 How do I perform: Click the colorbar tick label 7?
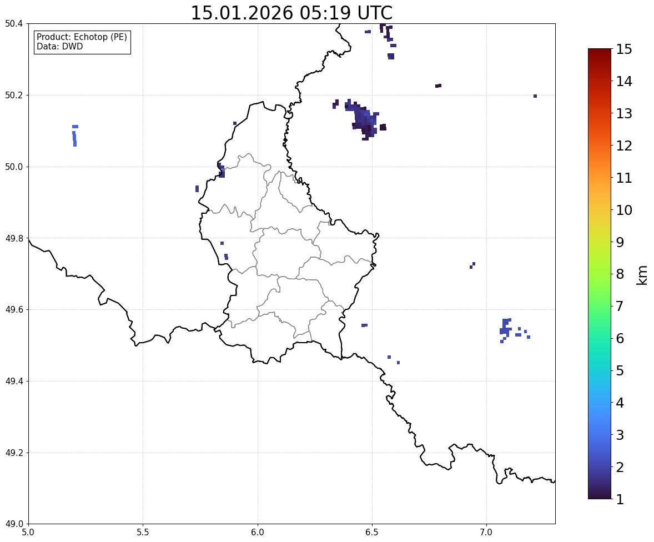tap(620, 306)
